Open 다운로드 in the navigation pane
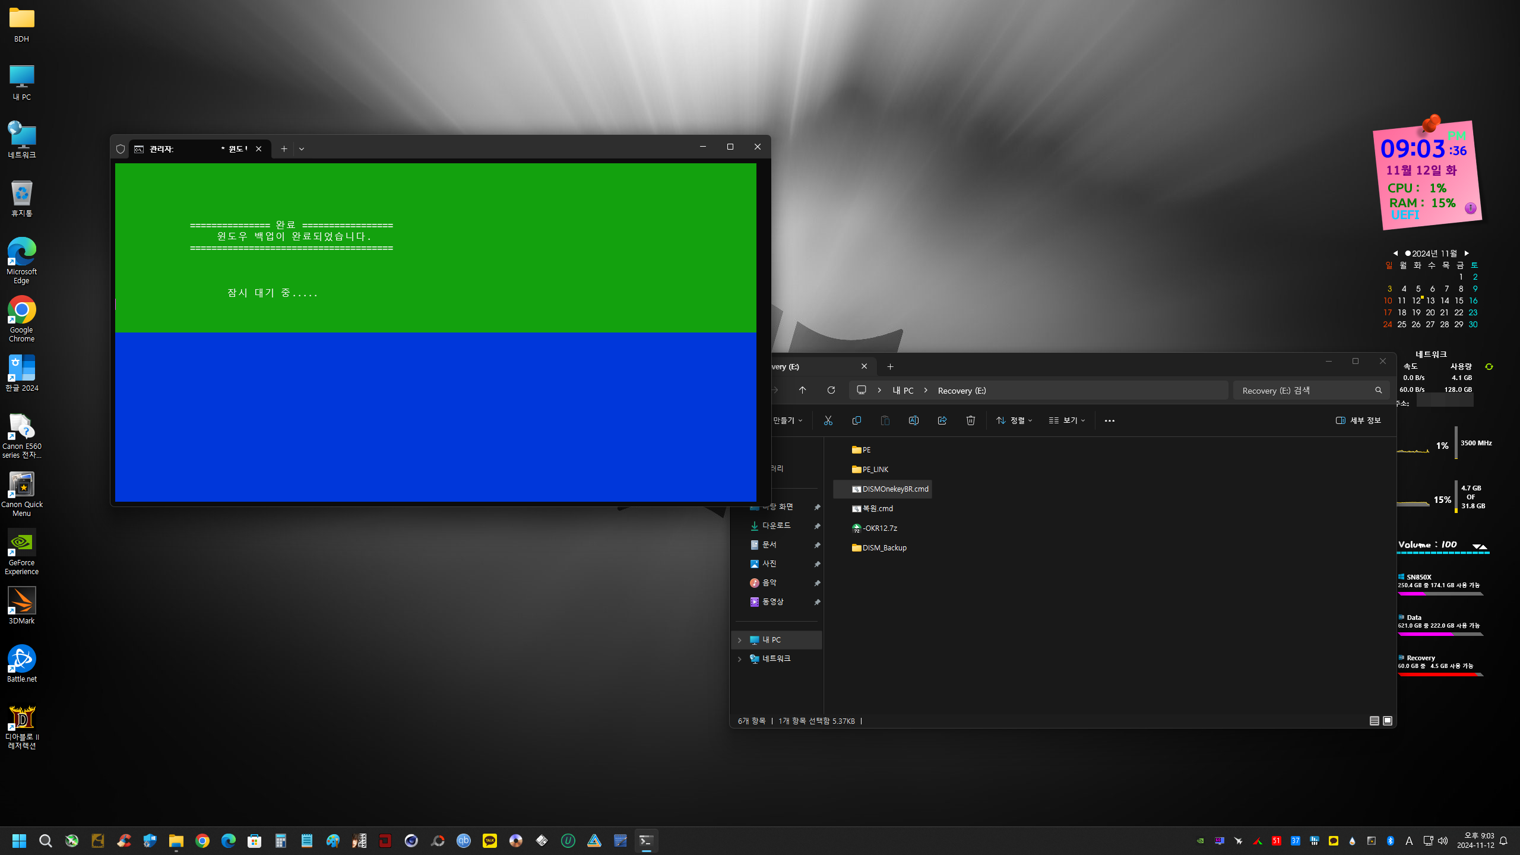 pyautogui.click(x=777, y=526)
